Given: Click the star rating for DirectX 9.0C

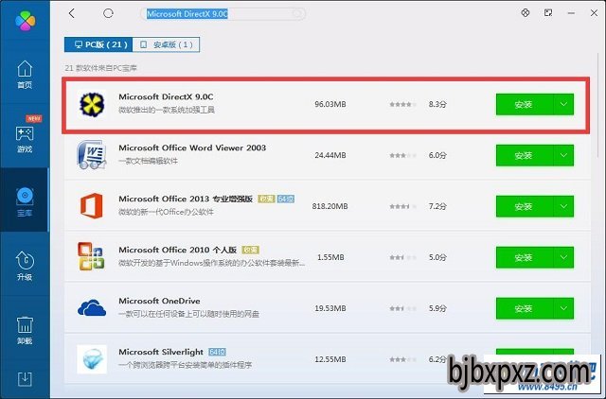Looking at the screenshot, I should [x=402, y=104].
